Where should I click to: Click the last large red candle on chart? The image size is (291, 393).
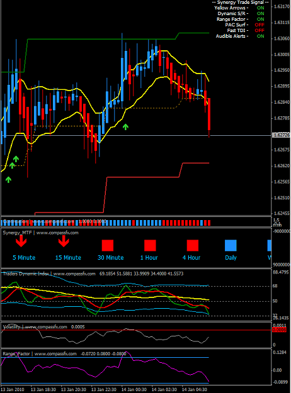click(209, 114)
